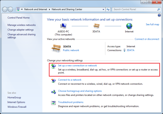Open recent pages dropdown beside the Forward arrow
Viewport: 163px width, 114px height.
(15, 10)
